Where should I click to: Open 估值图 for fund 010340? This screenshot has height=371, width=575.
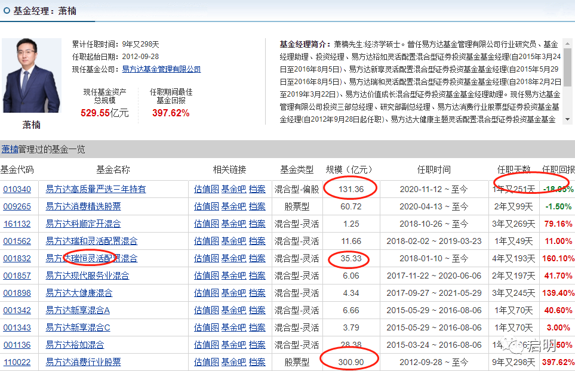coord(207,189)
